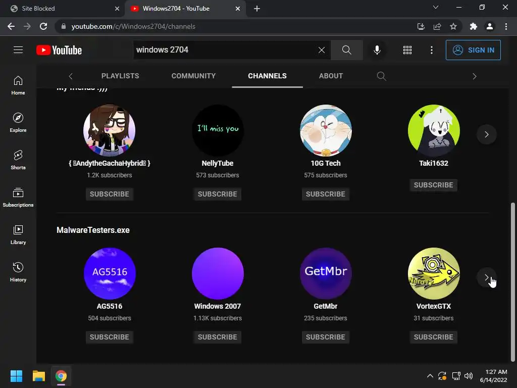The width and height of the screenshot is (517, 388).
Task: Switch to the Playlists tab
Action: tap(120, 76)
